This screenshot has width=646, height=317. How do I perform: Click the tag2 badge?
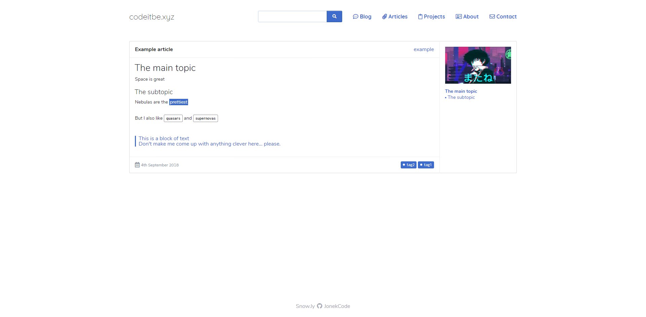click(x=408, y=165)
